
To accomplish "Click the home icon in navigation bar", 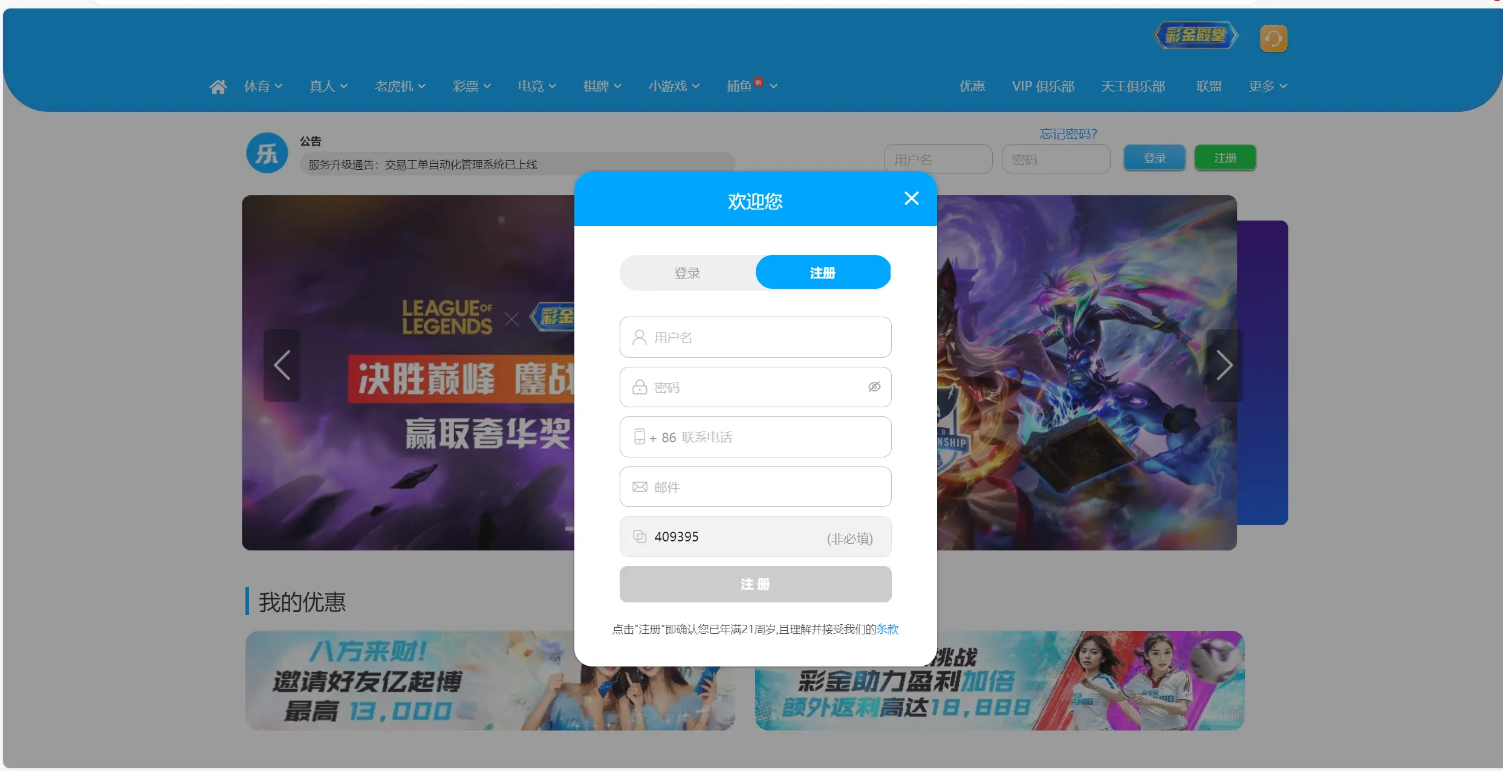I will pyautogui.click(x=218, y=87).
